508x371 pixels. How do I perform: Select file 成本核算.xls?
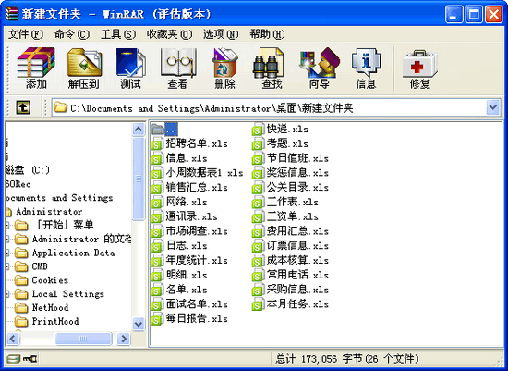290,261
